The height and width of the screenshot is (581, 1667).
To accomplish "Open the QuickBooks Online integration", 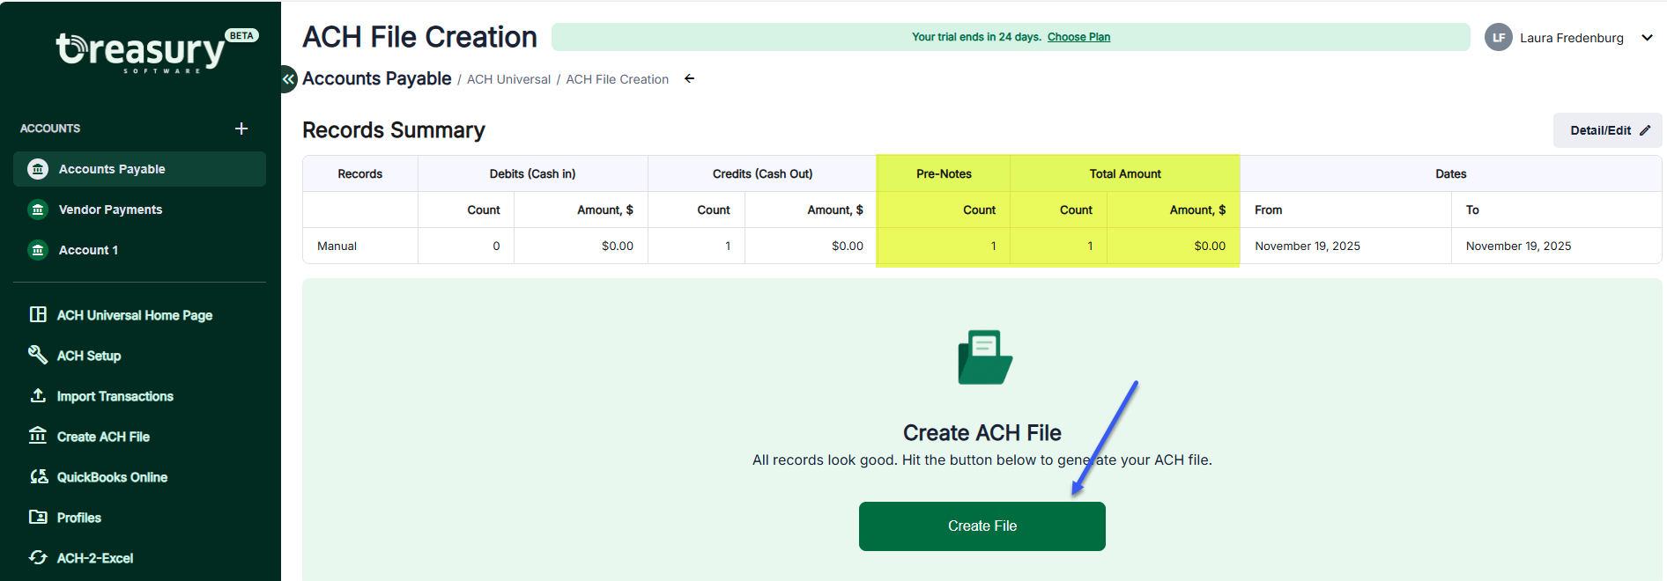I will [x=112, y=477].
